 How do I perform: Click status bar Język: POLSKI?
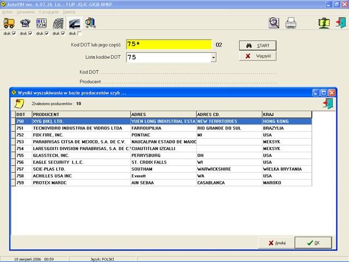coord(102,259)
